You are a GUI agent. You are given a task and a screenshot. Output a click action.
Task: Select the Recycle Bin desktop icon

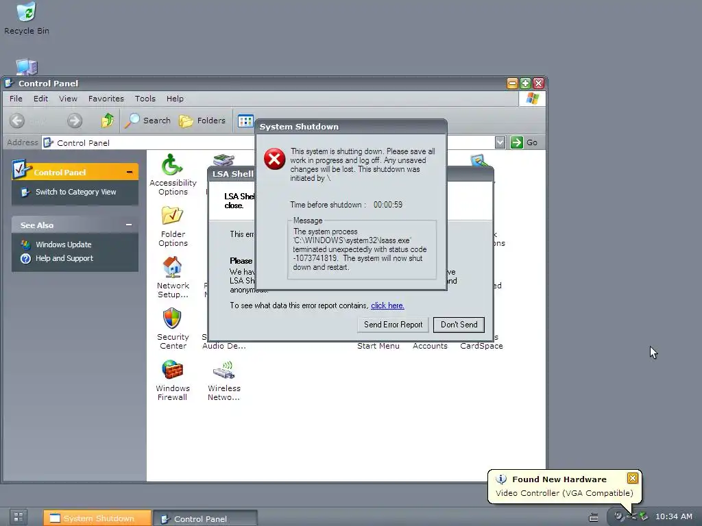tap(27, 18)
